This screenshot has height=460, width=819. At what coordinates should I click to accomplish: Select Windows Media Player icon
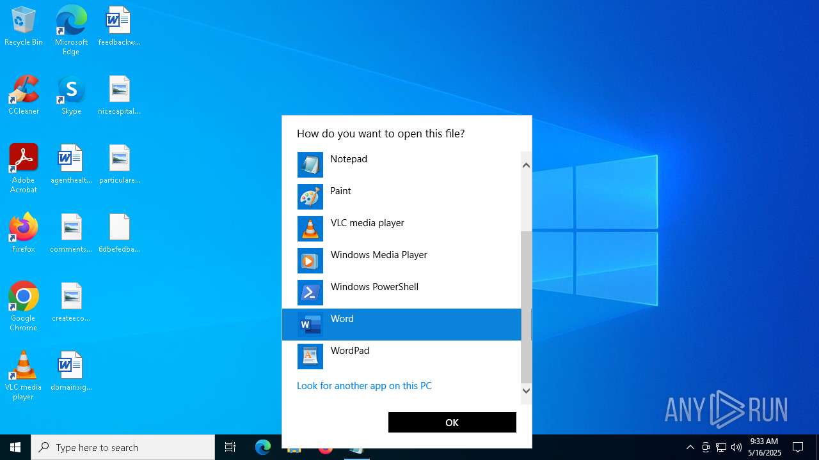pyautogui.click(x=310, y=261)
